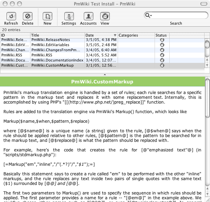Click the PmWiki.Docu... ID cell
The image size is (210, 202).
(15, 60)
